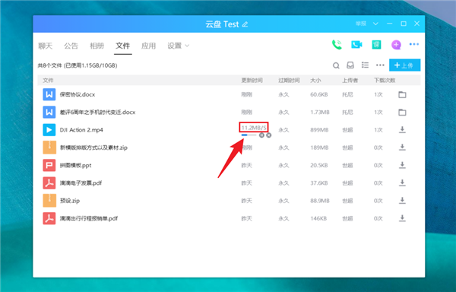This screenshot has width=456, height=292.
Task: Start a voice call with green phone icon
Action: click(337, 45)
